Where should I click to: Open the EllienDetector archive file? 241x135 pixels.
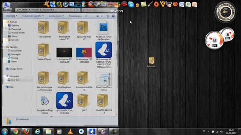pyautogui.click(x=44, y=29)
